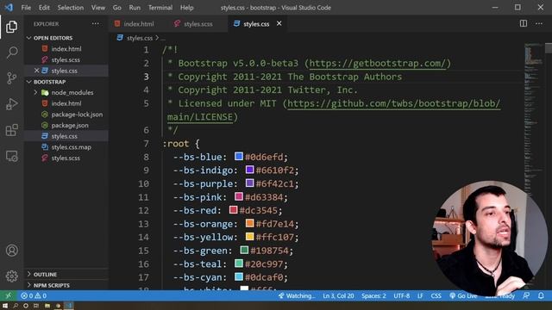Open the Extensions view
552x310 pixels.
pos(11,130)
